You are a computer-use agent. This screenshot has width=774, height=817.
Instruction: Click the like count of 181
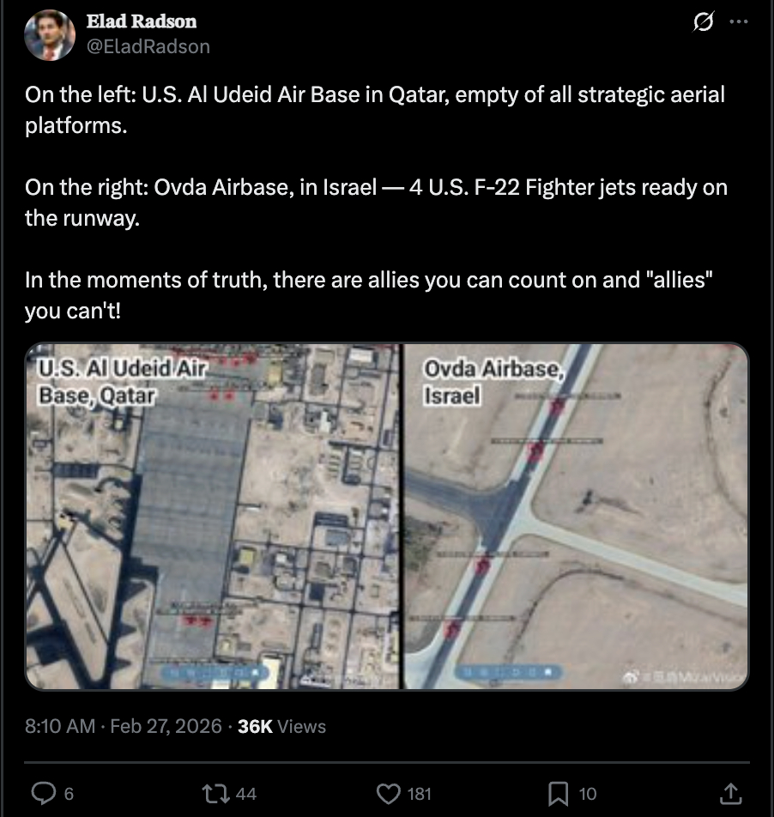pyautogui.click(x=419, y=794)
